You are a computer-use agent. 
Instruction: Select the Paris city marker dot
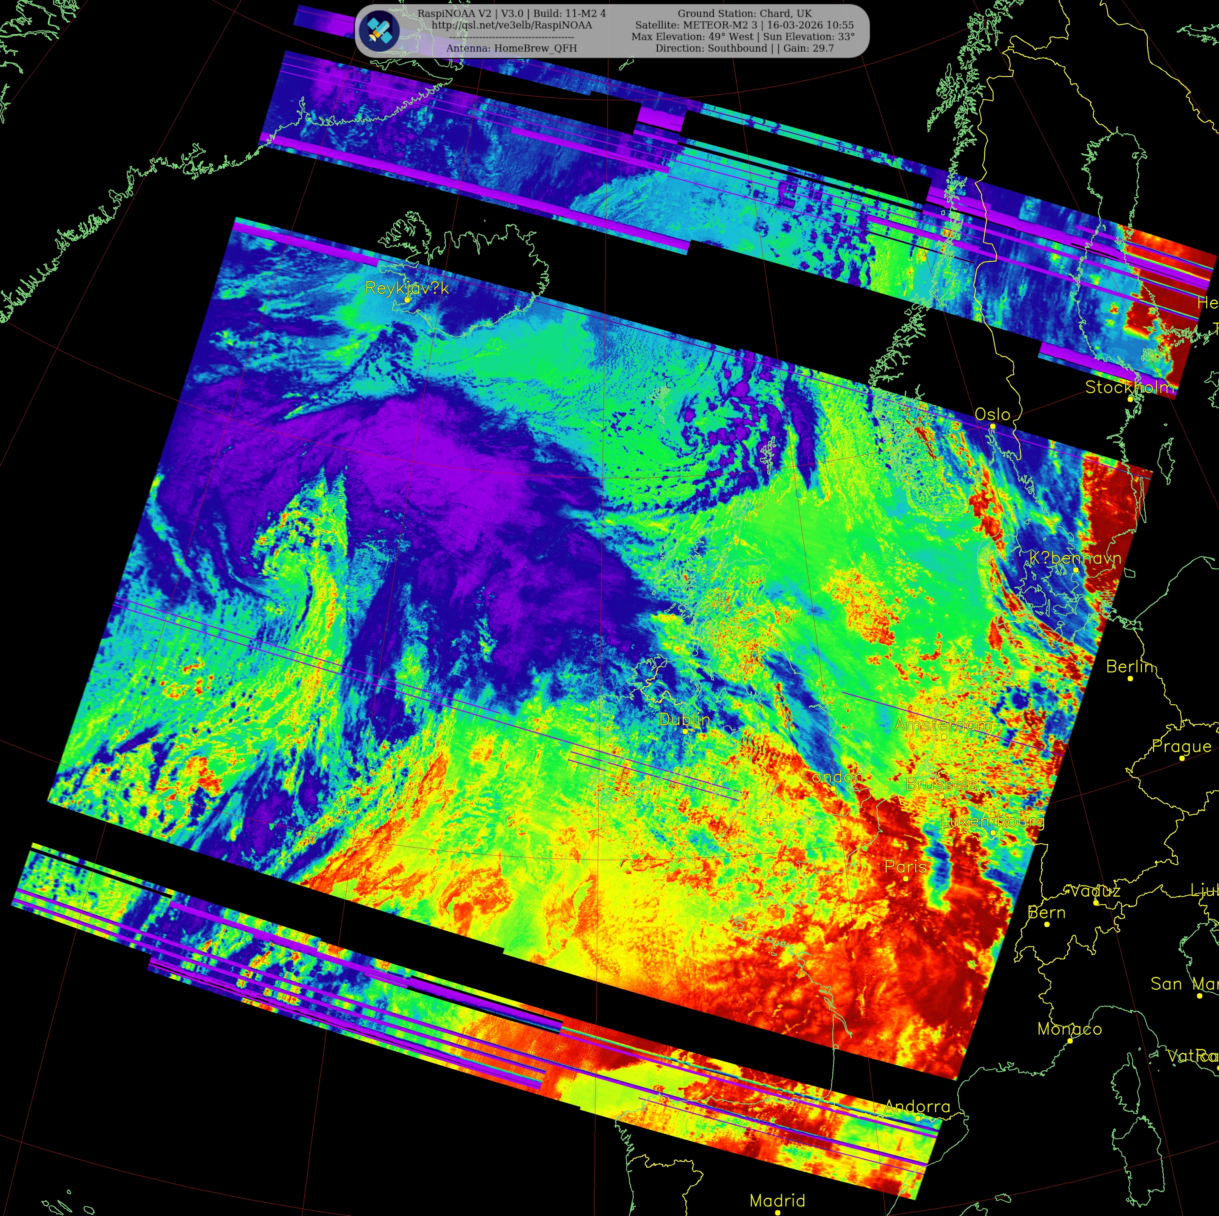tap(905, 878)
